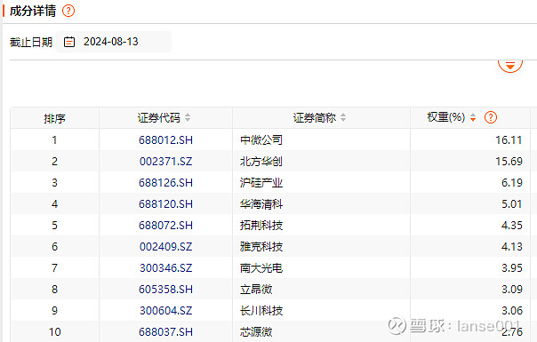The height and width of the screenshot is (342, 537).
Task: Open stock code 688120.SH
Action: (x=165, y=204)
